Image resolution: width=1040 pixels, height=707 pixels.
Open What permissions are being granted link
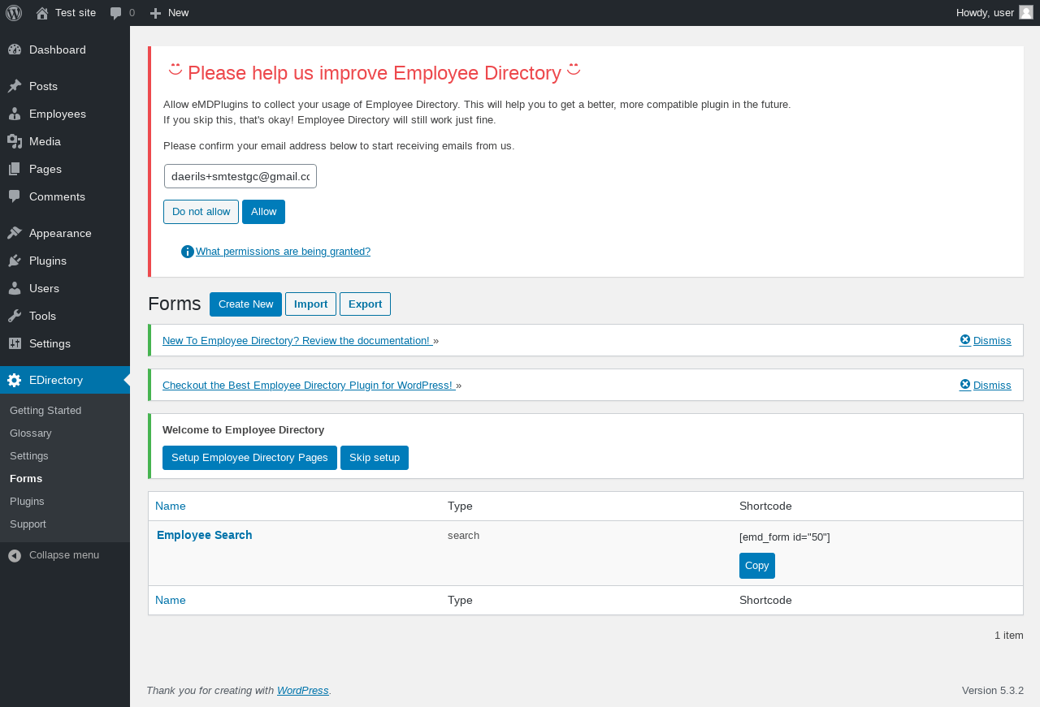pyautogui.click(x=283, y=252)
